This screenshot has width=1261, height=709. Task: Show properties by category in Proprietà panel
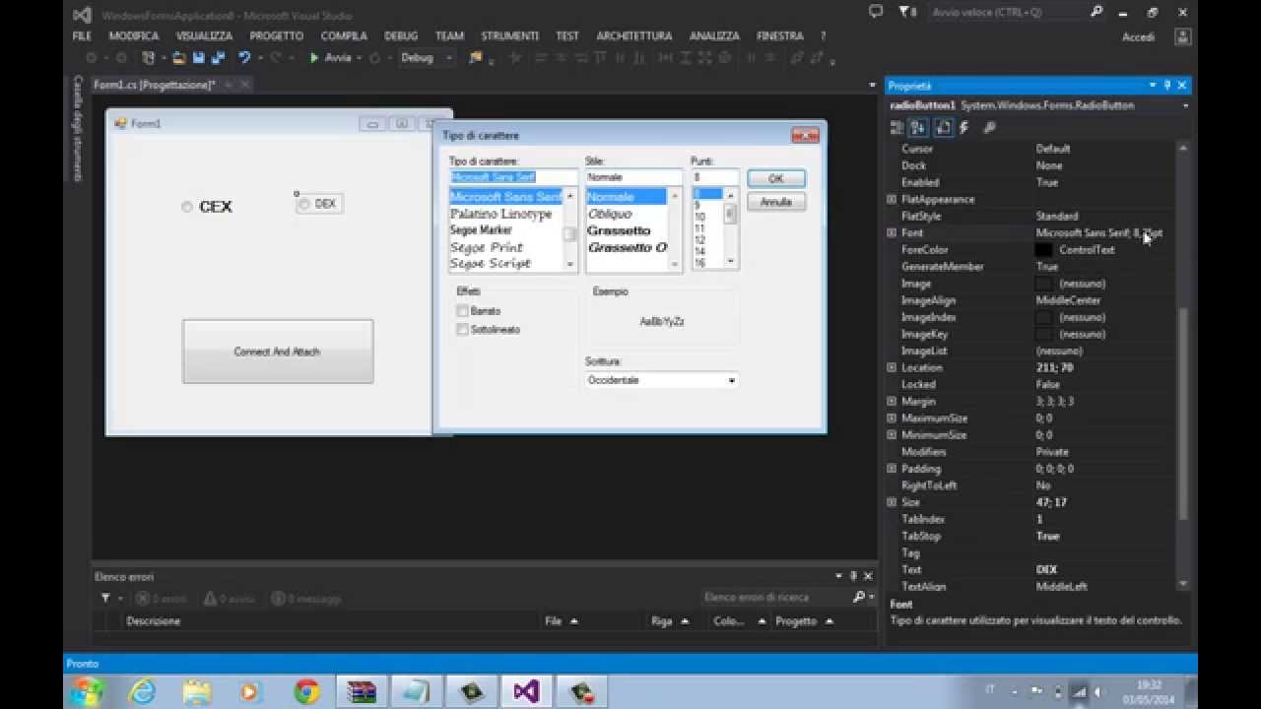(x=896, y=127)
